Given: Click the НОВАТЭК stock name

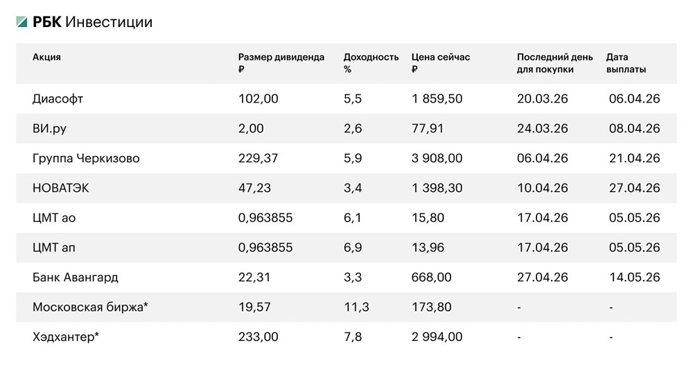Looking at the screenshot, I should click(x=60, y=189).
